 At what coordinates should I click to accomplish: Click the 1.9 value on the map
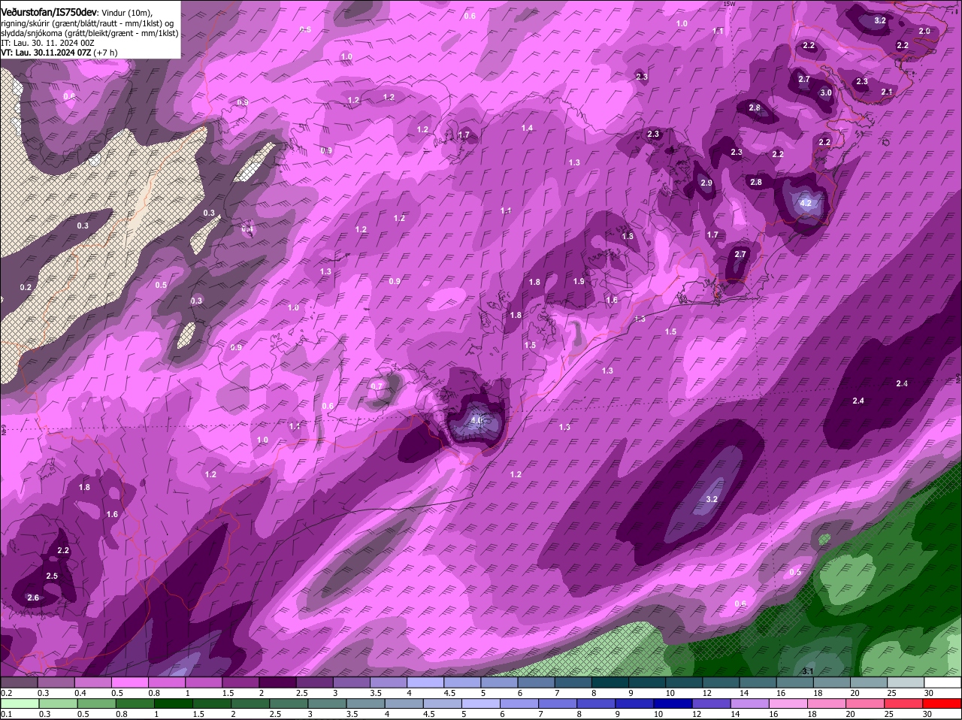[x=579, y=281]
